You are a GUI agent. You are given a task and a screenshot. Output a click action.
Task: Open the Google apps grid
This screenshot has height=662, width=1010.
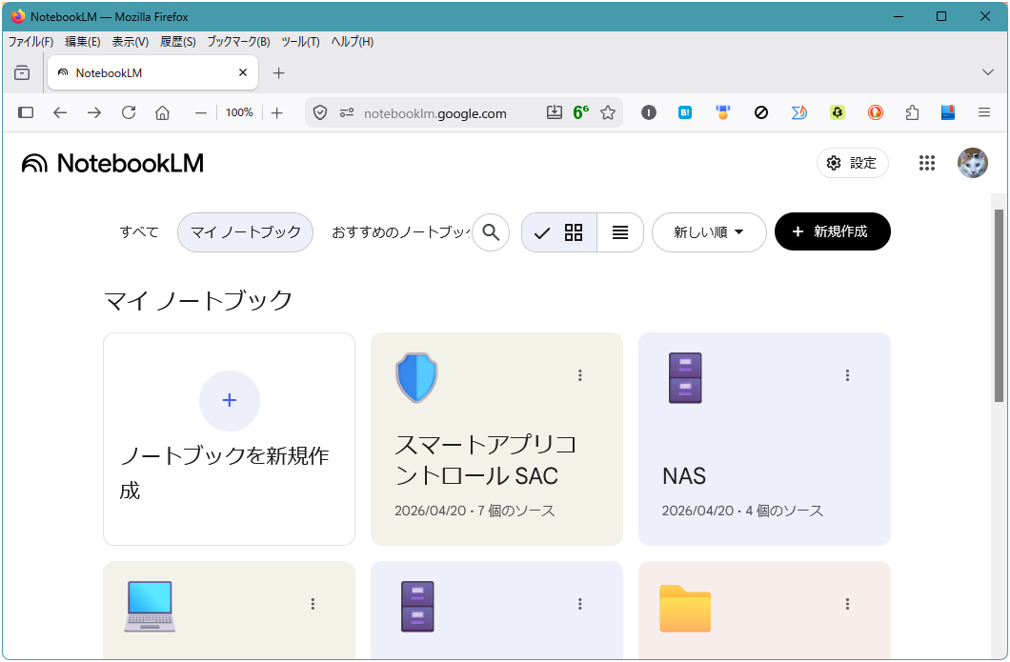coord(926,163)
